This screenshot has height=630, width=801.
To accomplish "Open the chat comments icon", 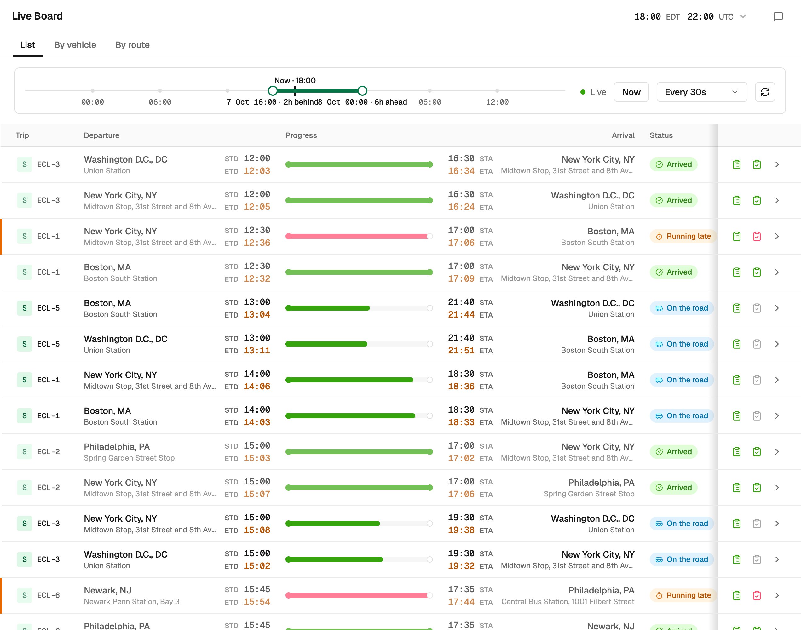I will pyautogui.click(x=778, y=17).
